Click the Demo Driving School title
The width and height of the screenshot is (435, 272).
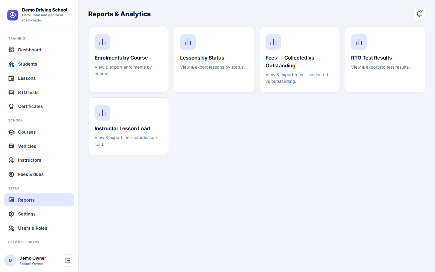pyautogui.click(x=45, y=10)
